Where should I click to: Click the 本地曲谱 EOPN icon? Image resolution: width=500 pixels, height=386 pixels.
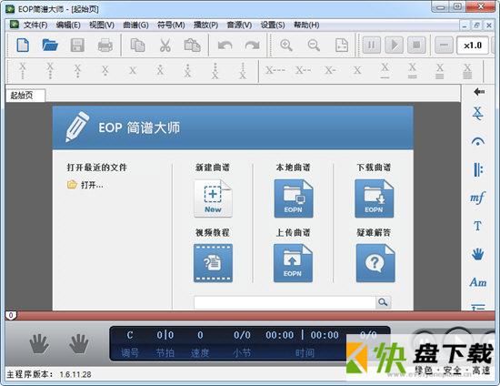coord(294,198)
